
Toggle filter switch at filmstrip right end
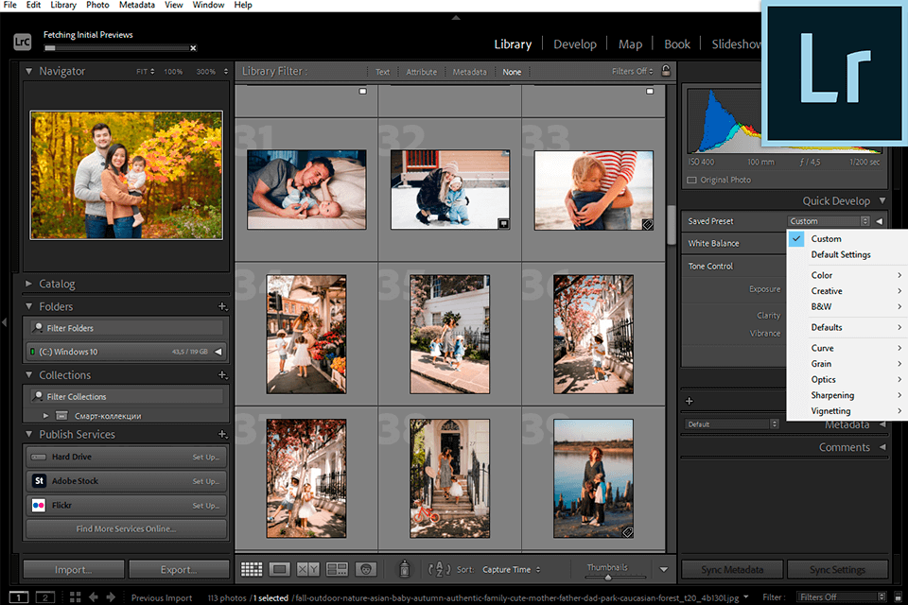[x=899, y=596]
